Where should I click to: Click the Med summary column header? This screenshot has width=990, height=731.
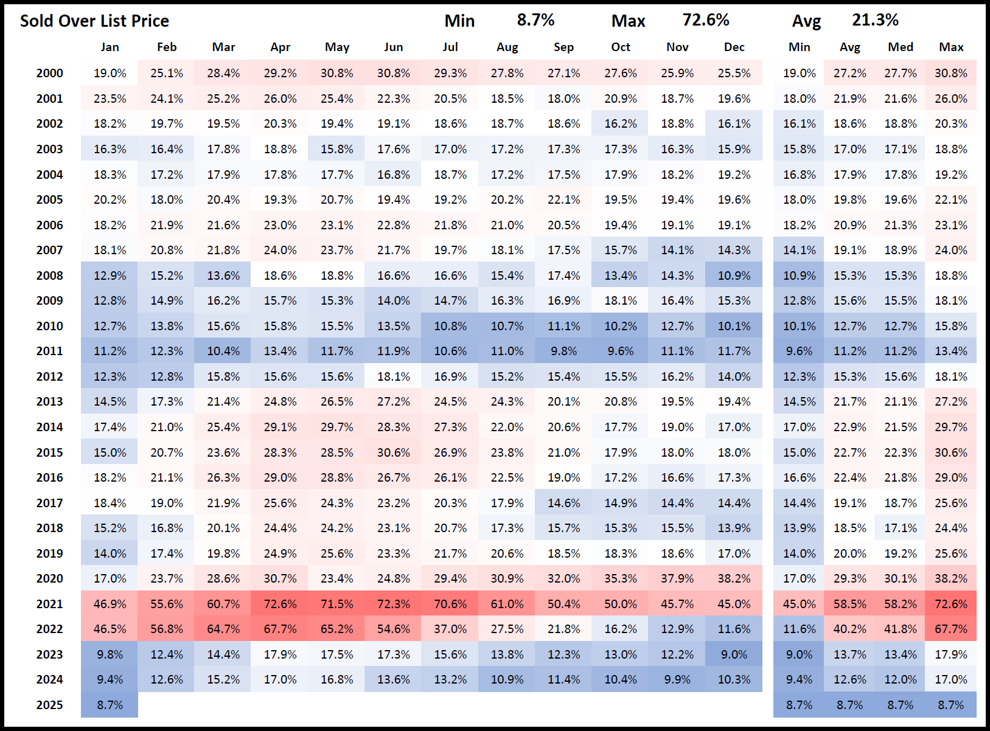[x=900, y=47]
